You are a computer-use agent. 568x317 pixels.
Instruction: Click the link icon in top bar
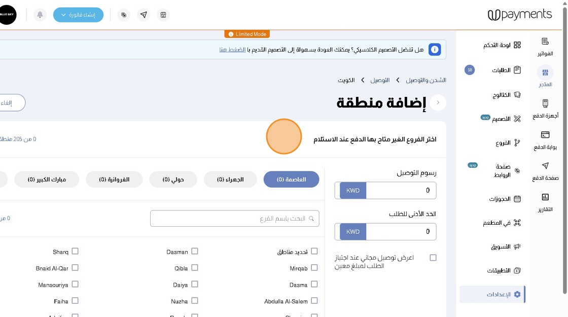124,15
